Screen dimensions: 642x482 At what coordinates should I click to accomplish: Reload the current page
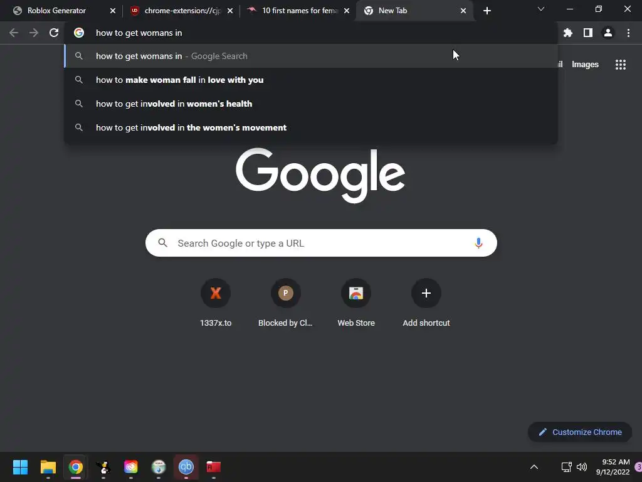tap(54, 33)
